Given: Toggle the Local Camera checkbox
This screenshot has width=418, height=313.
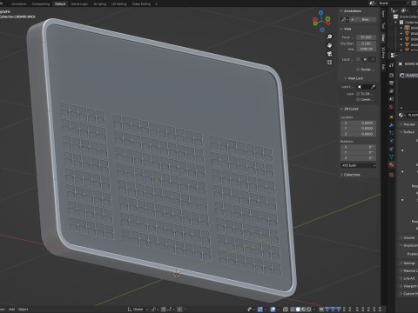Looking at the screenshot, I should click(358, 59).
